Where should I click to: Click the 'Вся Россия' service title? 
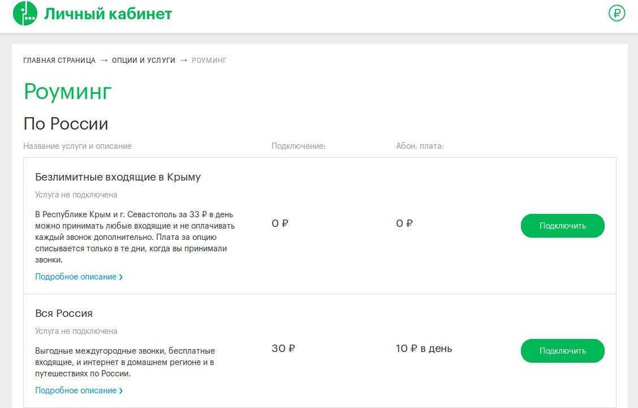(64, 313)
